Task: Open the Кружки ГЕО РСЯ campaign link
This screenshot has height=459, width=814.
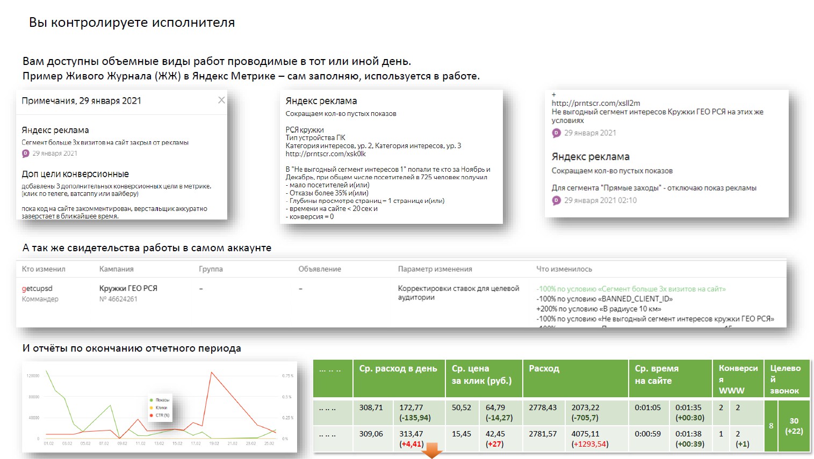Action: (128, 288)
